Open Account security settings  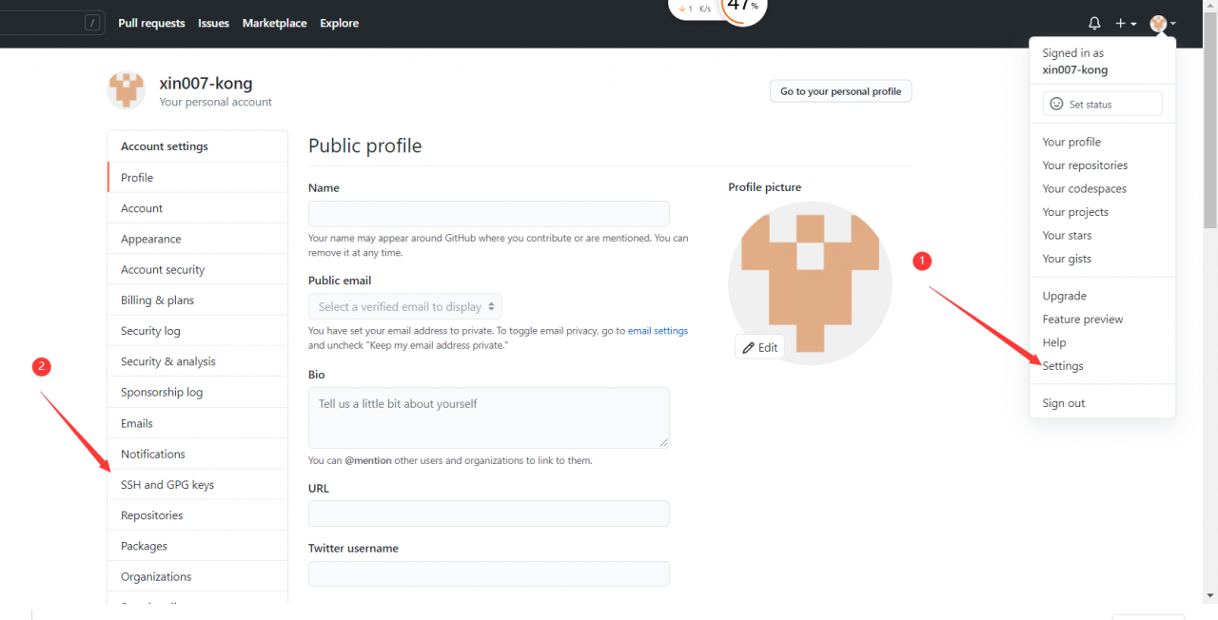click(x=197, y=269)
